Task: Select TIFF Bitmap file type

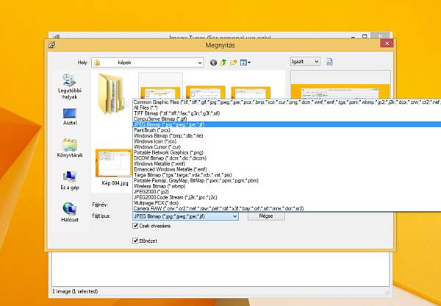Action: (x=287, y=113)
